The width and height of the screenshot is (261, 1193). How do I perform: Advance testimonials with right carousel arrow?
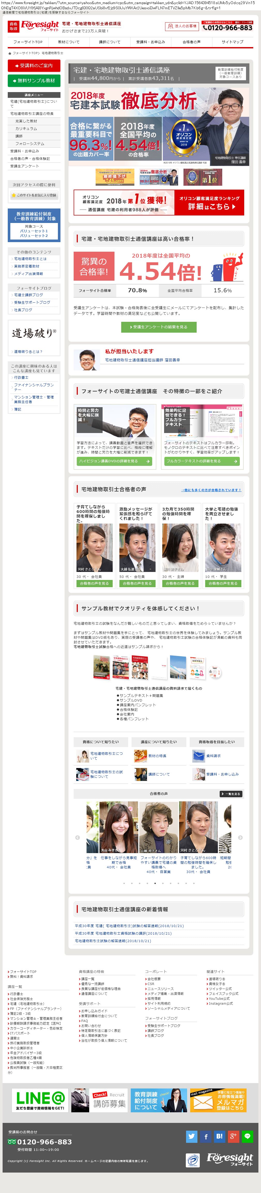(240, 837)
